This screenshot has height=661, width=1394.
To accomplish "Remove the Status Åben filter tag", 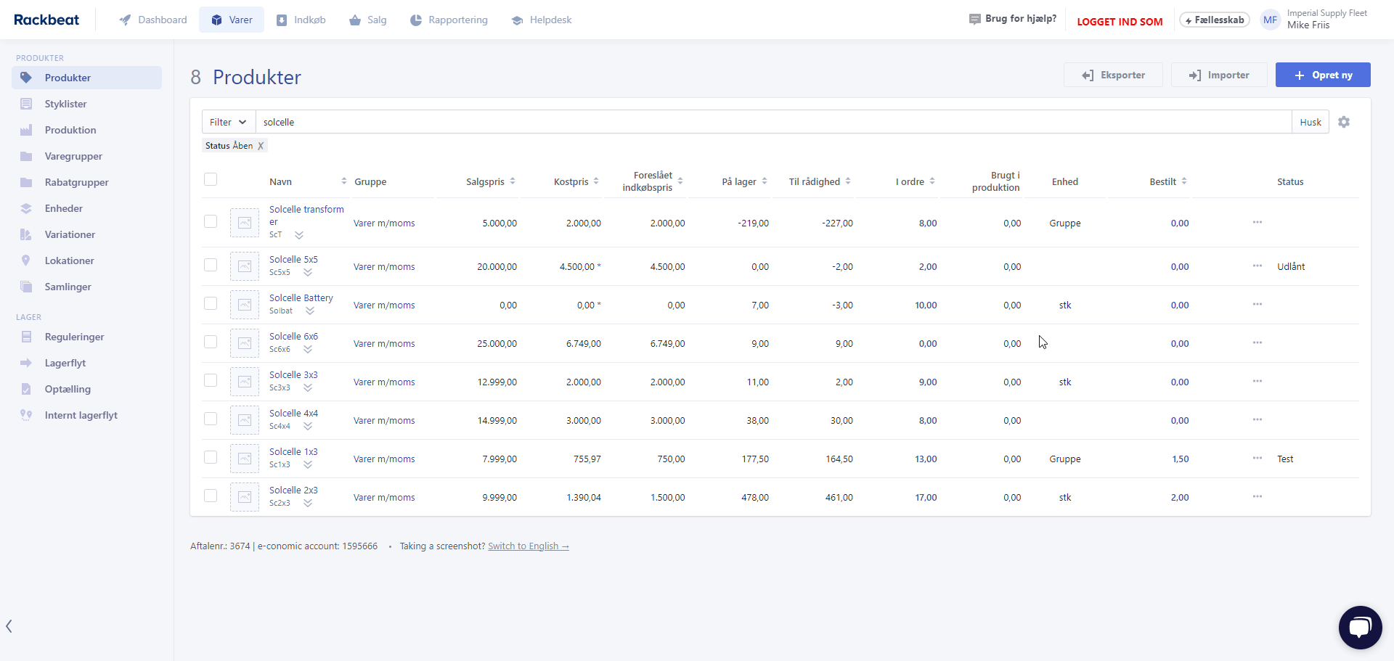I will [x=261, y=146].
